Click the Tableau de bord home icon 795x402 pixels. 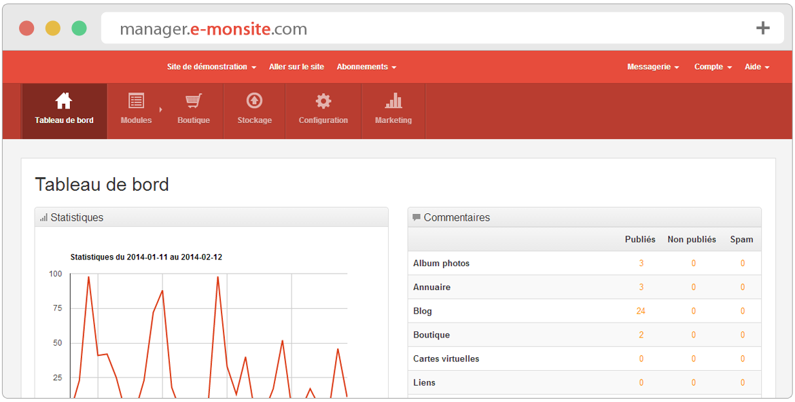tap(63, 101)
